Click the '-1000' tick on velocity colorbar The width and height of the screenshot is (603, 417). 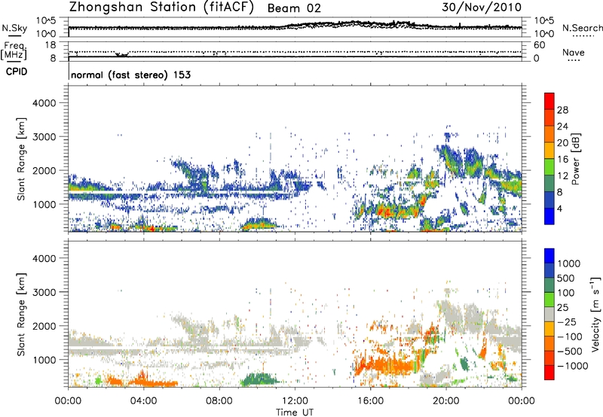point(572,366)
